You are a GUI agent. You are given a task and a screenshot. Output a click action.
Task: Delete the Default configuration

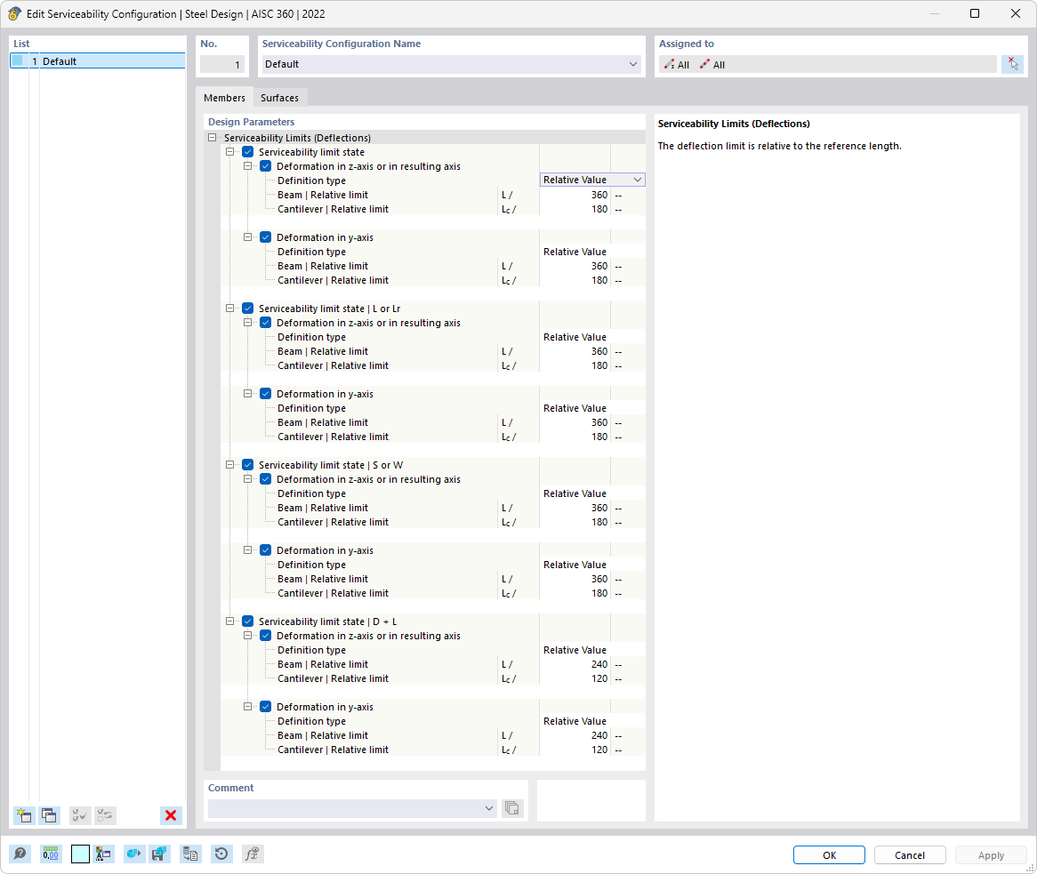coord(171,815)
